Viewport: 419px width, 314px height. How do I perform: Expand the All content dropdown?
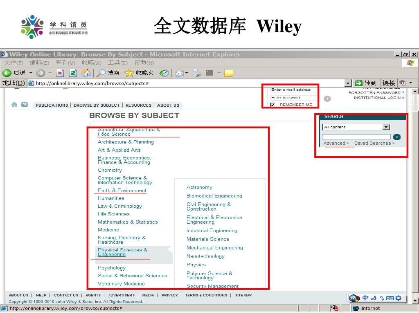386,127
